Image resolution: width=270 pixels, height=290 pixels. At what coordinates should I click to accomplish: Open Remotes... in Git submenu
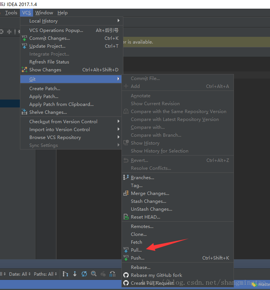(x=177, y=226)
